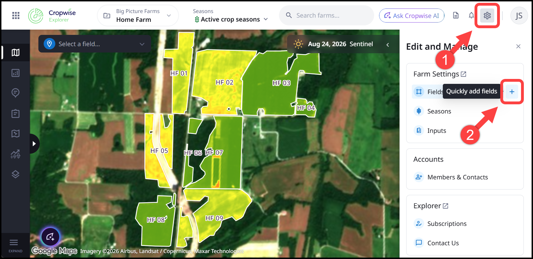The width and height of the screenshot is (533, 259).
Task: Quickly add fields with plus button
Action: coord(512,92)
